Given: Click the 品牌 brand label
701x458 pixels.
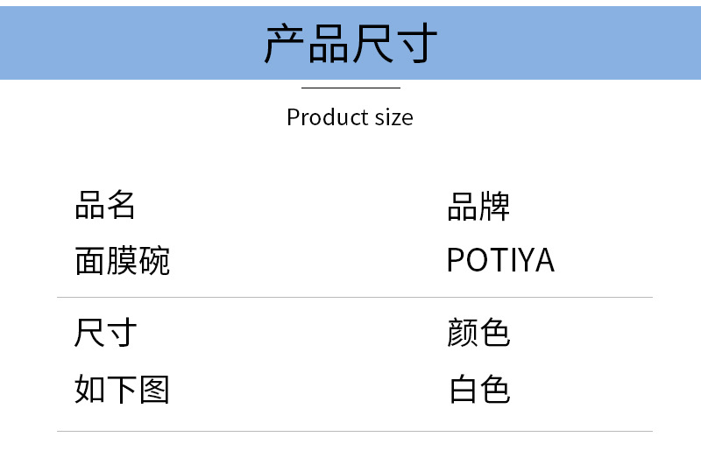Looking at the screenshot, I should pyautogui.click(x=478, y=207).
